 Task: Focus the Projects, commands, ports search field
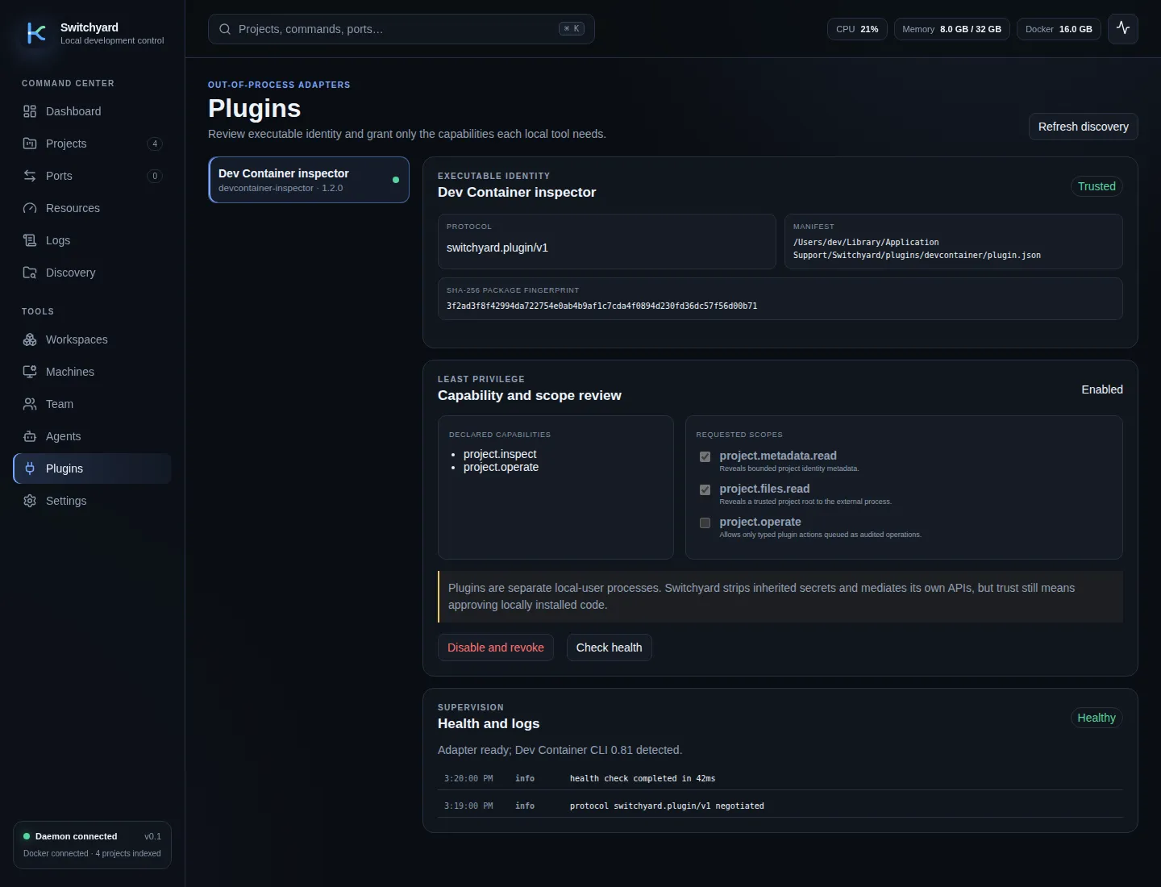point(402,29)
